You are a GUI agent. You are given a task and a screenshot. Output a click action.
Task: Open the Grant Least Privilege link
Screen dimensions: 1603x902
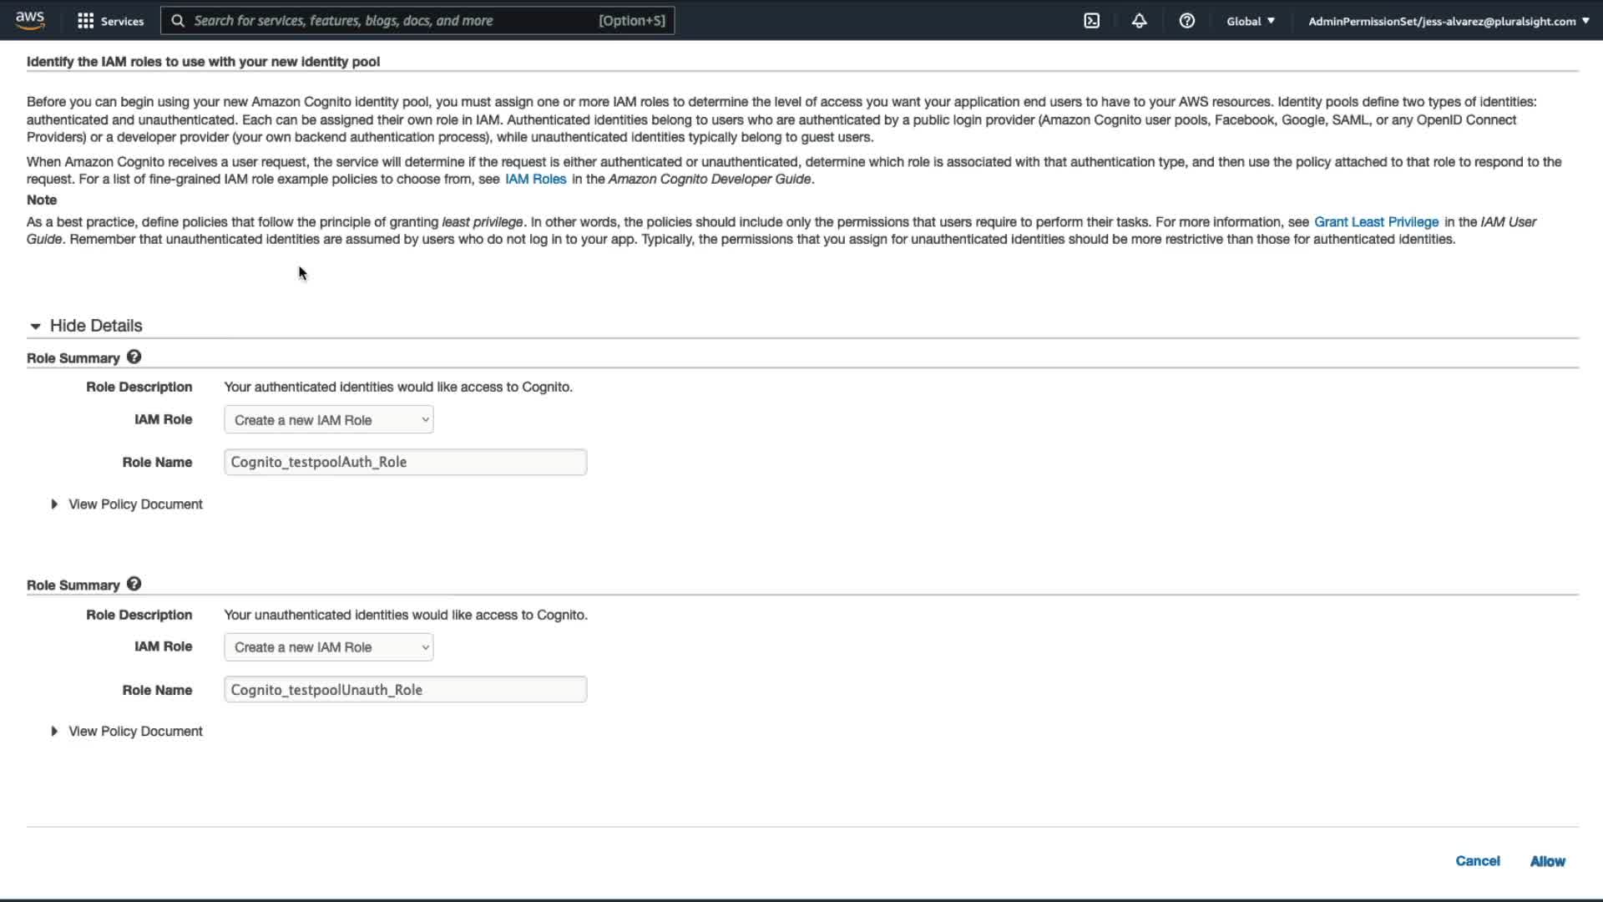(1376, 222)
